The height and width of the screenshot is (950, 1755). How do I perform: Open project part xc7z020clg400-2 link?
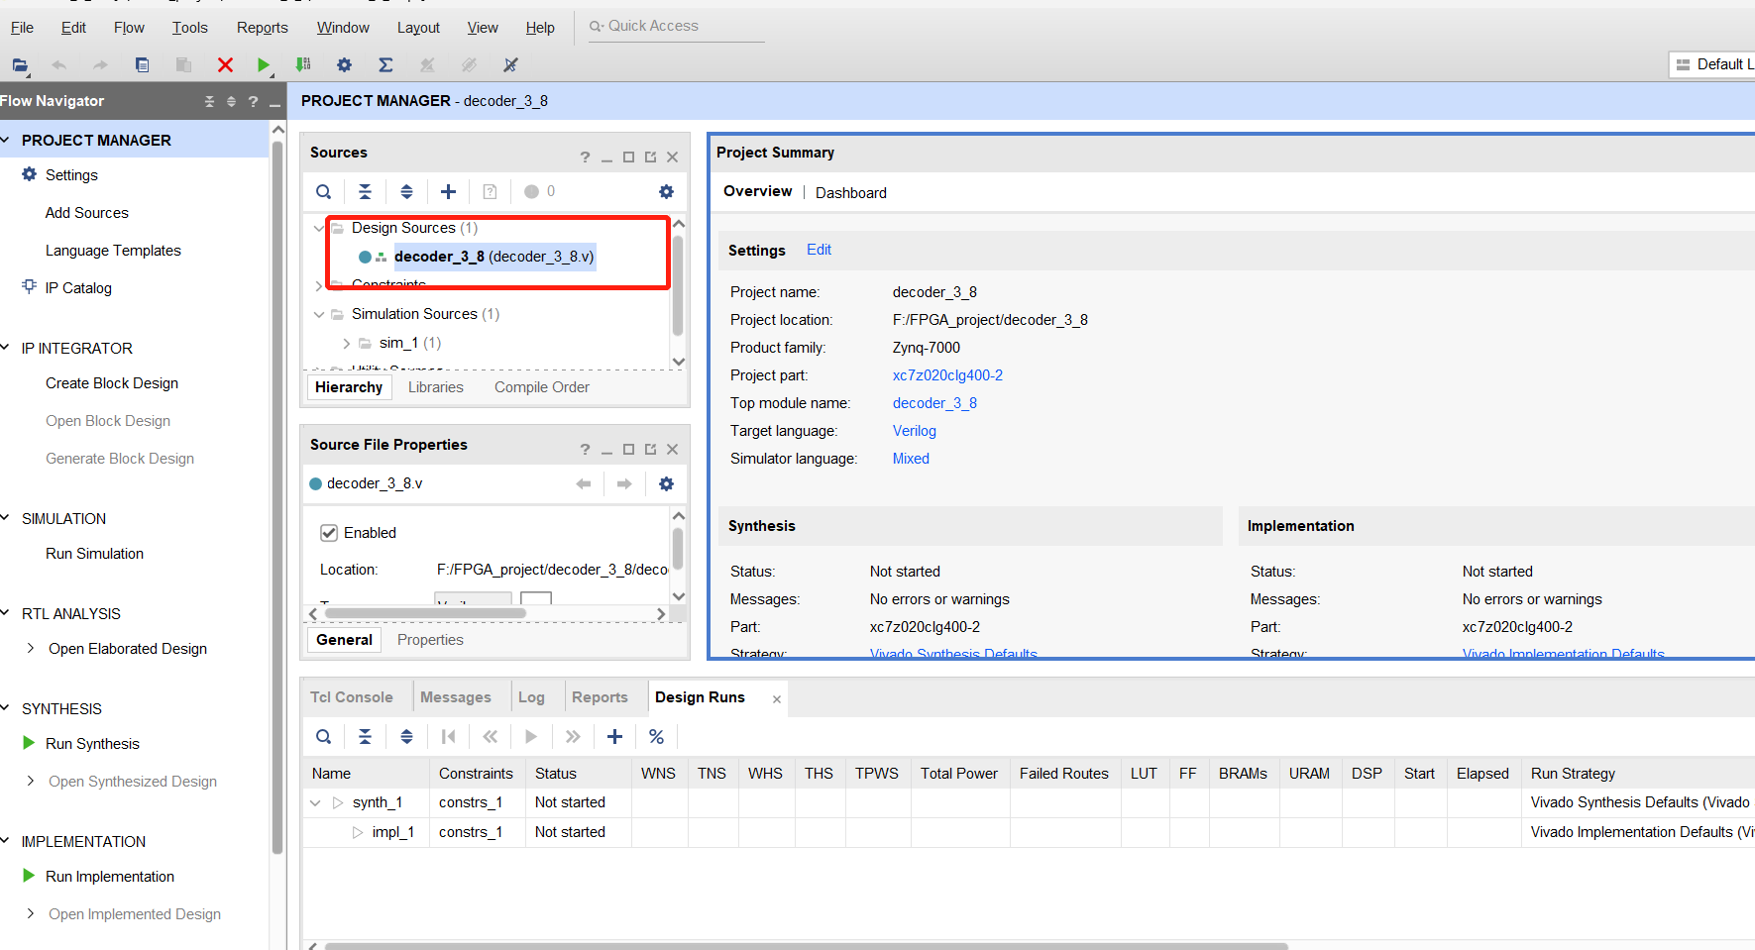point(947,375)
